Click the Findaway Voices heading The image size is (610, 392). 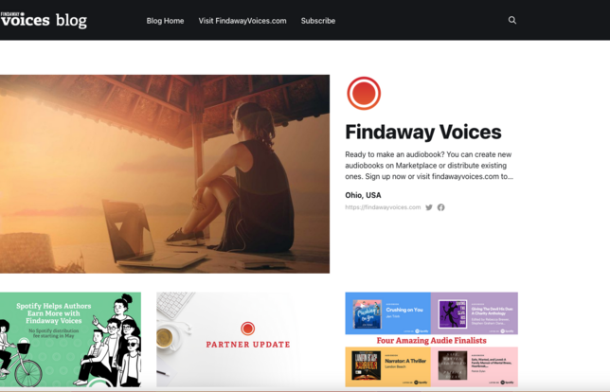pos(423,132)
